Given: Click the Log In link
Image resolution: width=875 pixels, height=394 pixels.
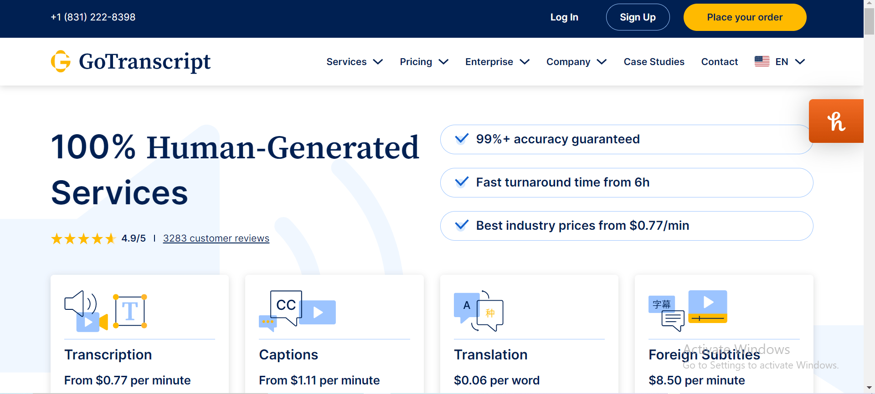Looking at the screenshot, I should (564, 17).
